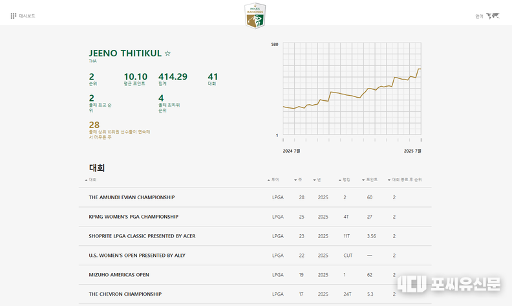Screen dimensions: 512x306
Task: Open Mizuho Americas Open row
Action: (255, 274)
